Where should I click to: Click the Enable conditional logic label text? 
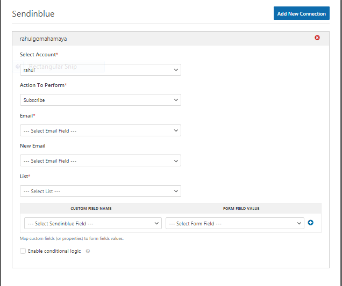pyautogui.click(x=54, y=251)
